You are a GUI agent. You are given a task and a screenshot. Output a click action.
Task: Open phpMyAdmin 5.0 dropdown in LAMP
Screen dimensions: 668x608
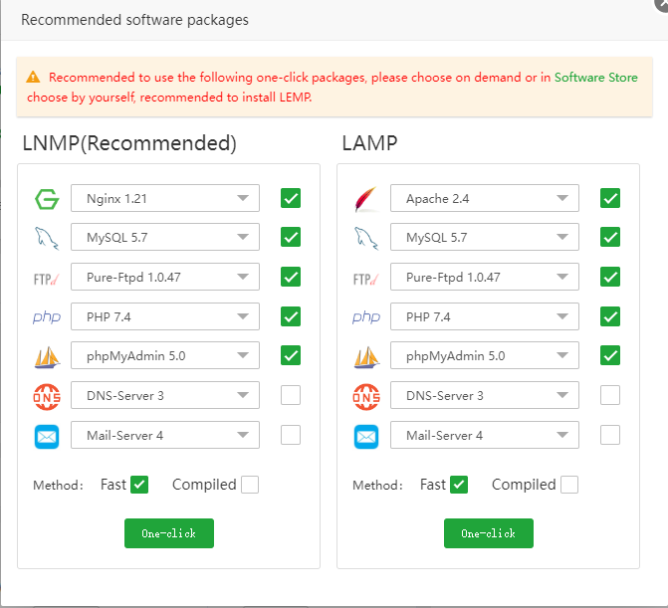[485, 355]
